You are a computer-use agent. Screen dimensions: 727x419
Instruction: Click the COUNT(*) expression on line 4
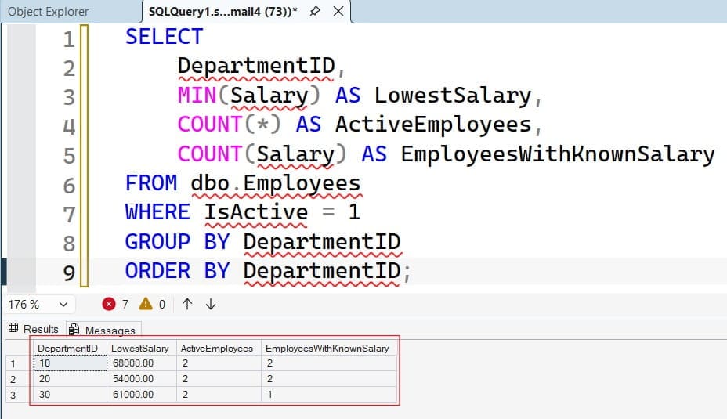[x=229, y=125]
